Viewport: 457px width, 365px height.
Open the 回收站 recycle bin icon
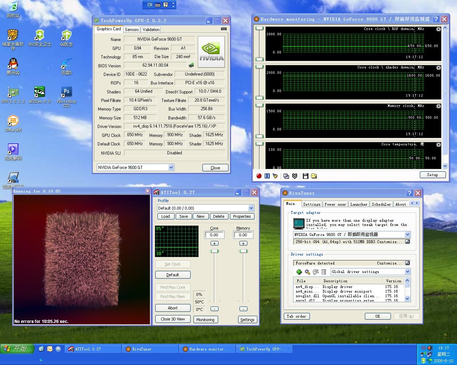tap(13, 10)
